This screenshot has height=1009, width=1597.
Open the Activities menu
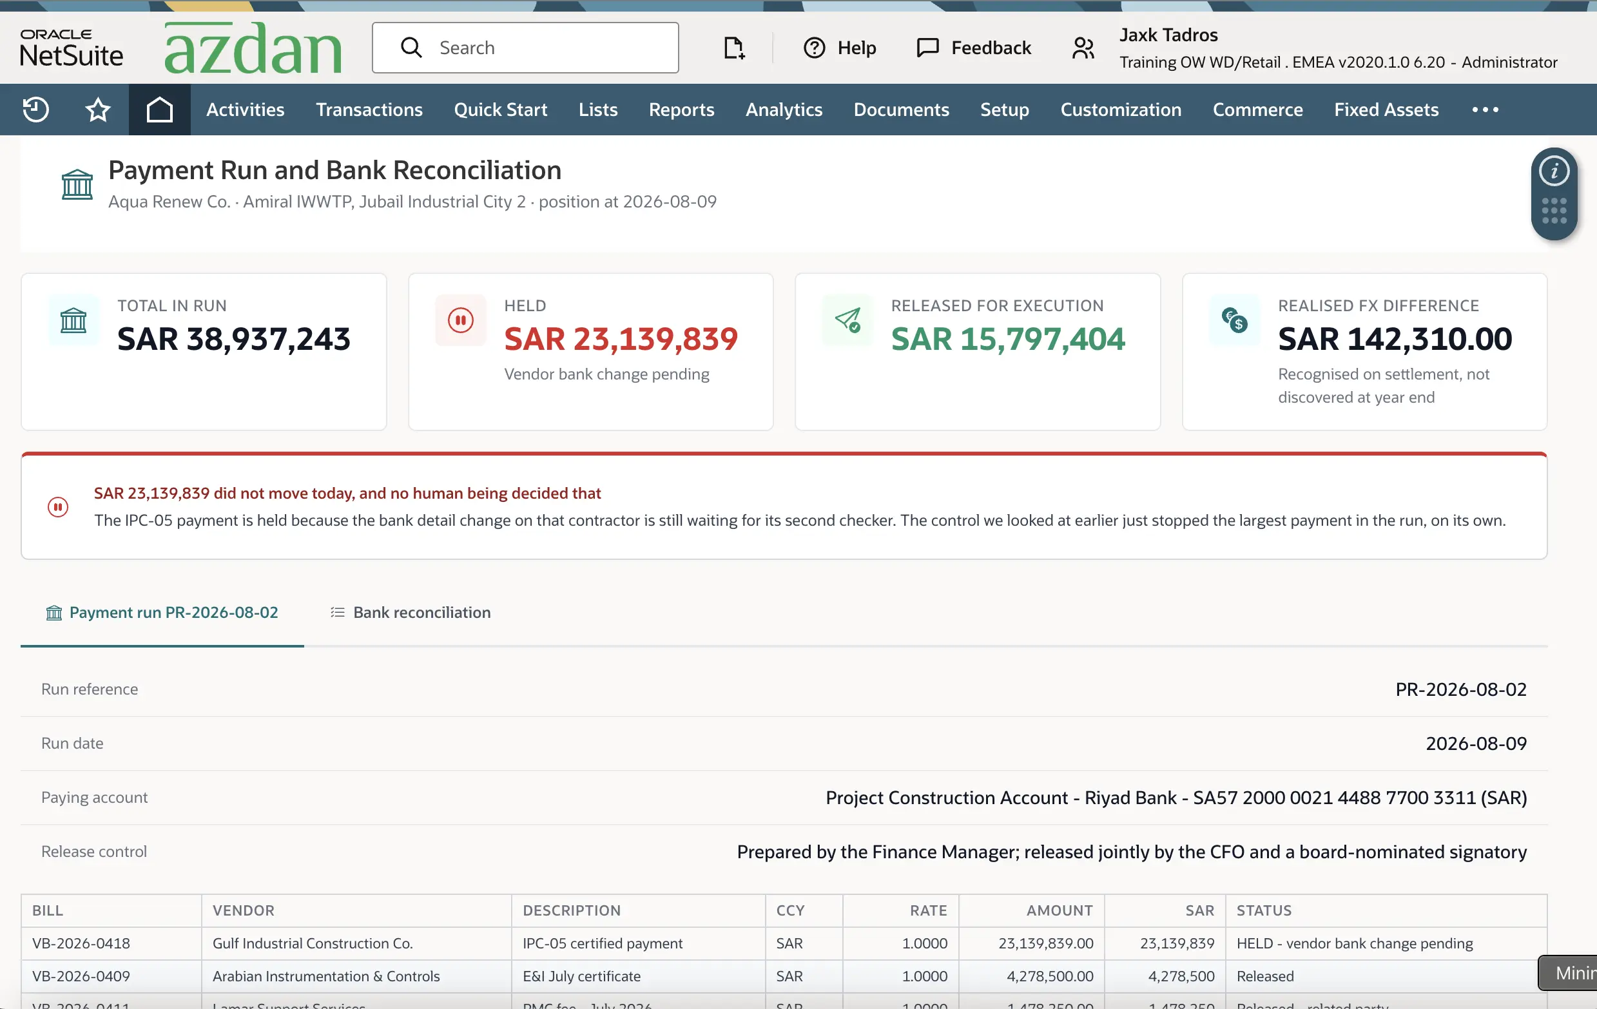click(x=246, y=110)
